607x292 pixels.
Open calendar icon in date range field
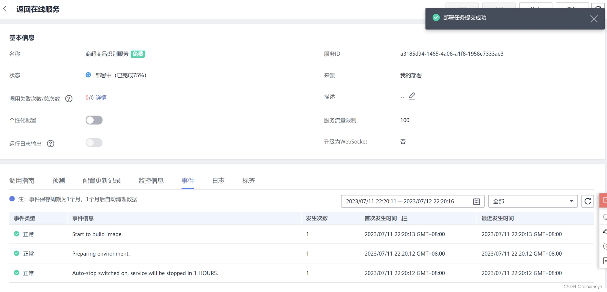pos(476,201)
